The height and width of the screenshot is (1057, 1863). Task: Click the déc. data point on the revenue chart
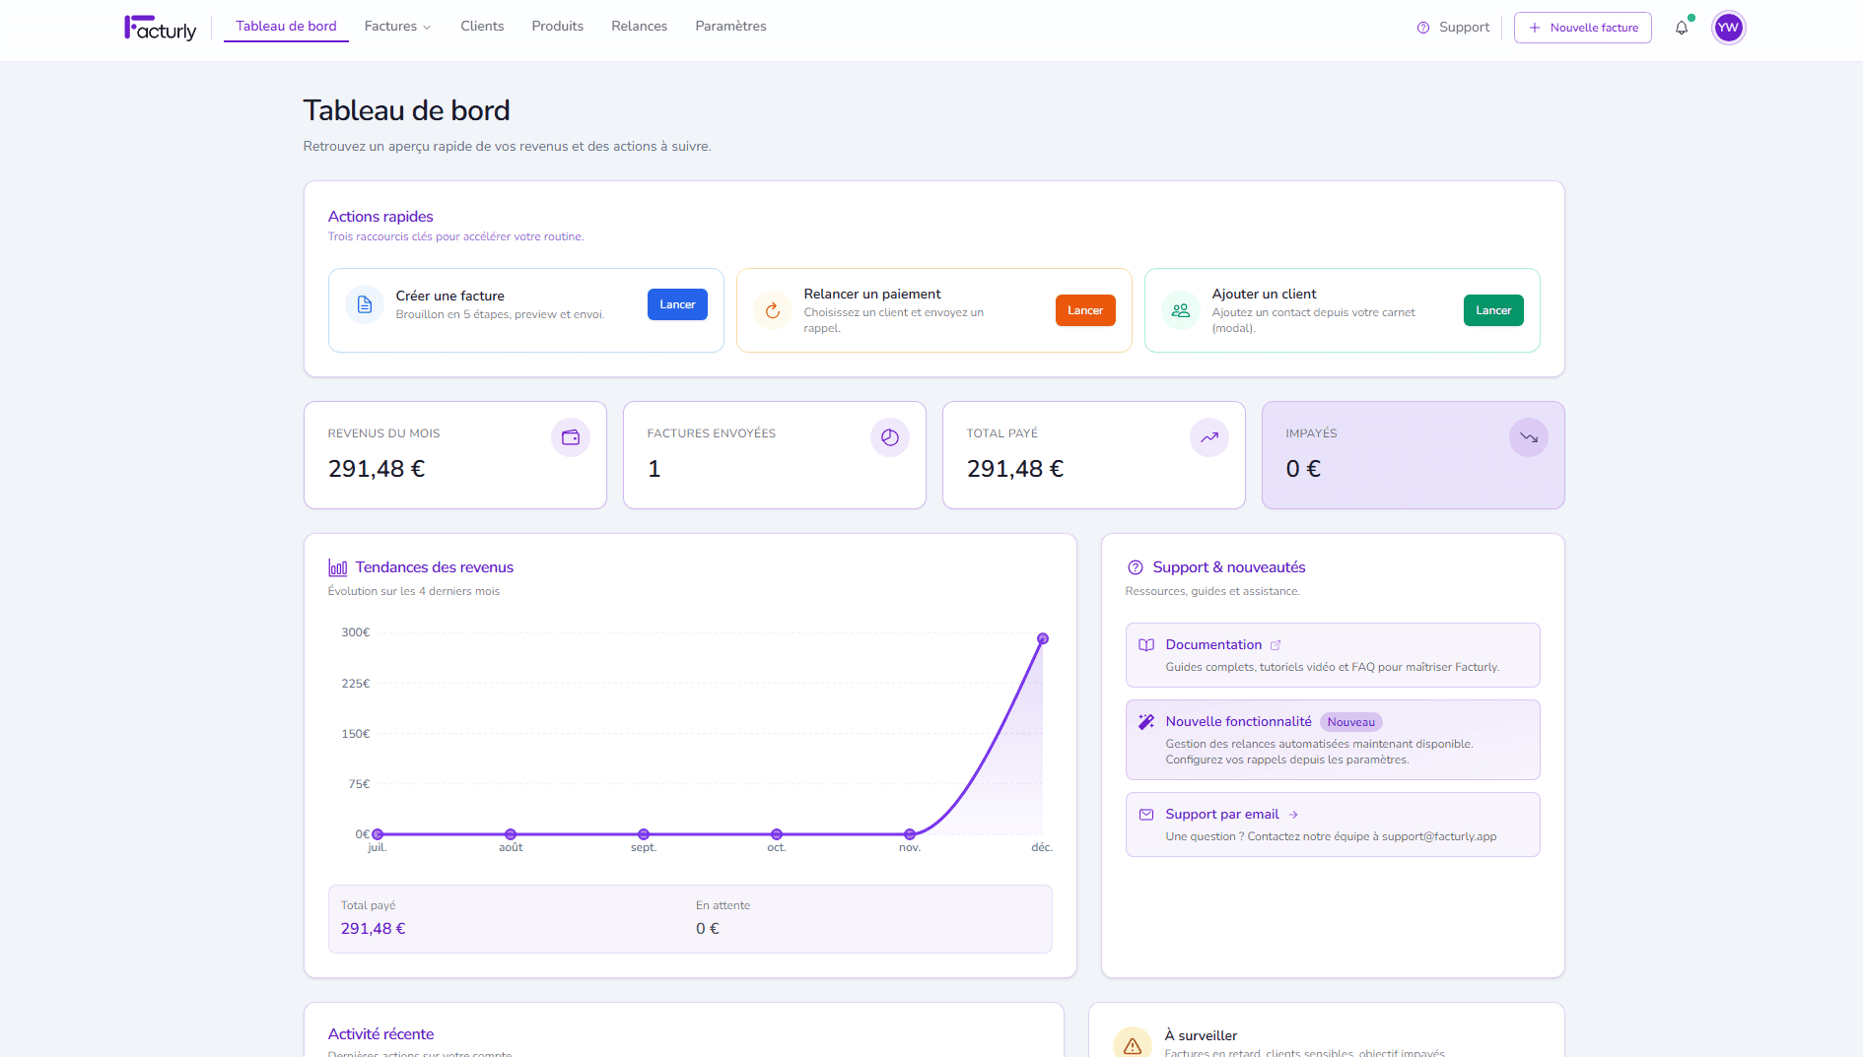coord(1042,638)
